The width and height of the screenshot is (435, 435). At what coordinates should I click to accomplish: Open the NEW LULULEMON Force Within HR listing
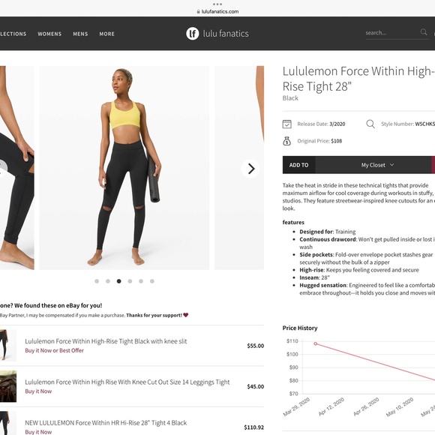[x=106, y=423]
